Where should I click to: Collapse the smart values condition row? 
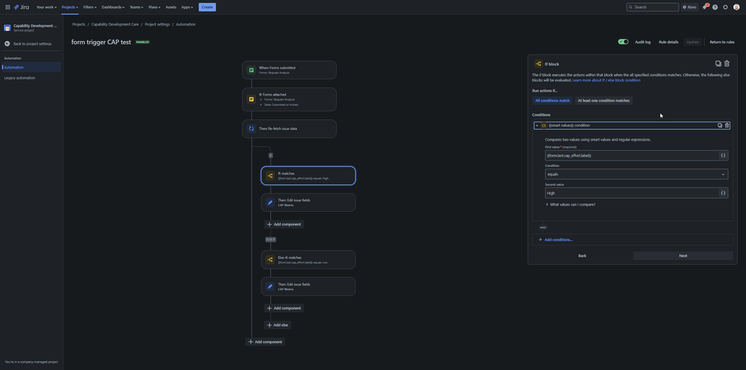pyautogui.click(x=537, y=125)
